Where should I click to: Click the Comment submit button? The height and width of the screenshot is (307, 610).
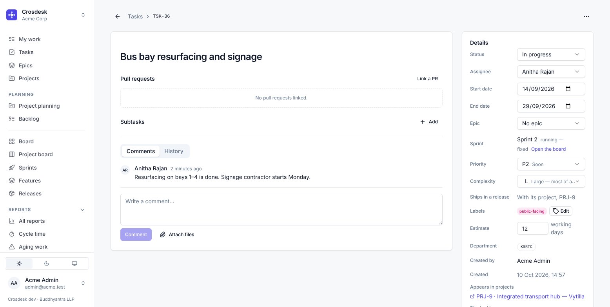click(x=136, y=235)
